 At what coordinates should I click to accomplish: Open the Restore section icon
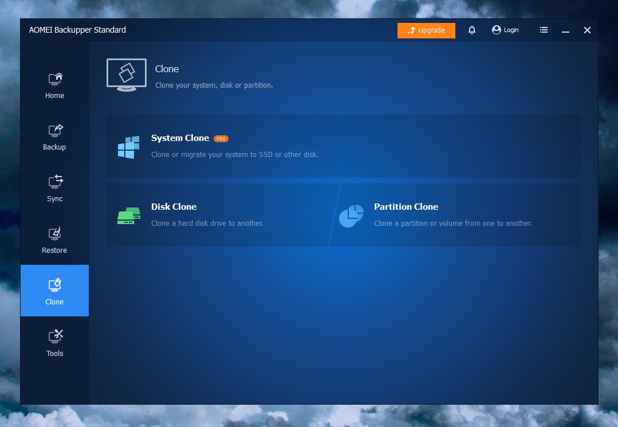[x=55, y=233]
